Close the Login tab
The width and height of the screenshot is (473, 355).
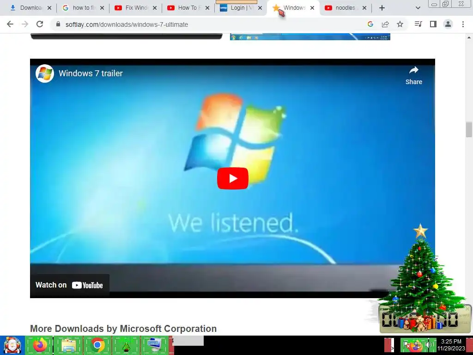(260, 8)
